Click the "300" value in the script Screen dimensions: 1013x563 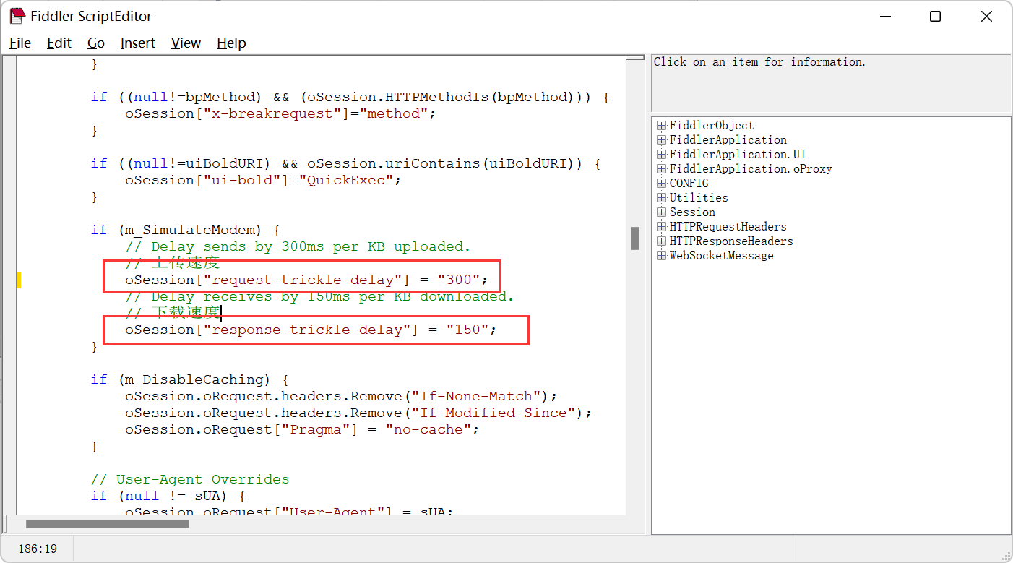point(457,280)
